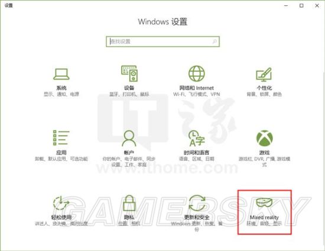Minimize the 设置 window
This screenshot has width=325, height=251.
pyautogui.click(x=286, y=5)
